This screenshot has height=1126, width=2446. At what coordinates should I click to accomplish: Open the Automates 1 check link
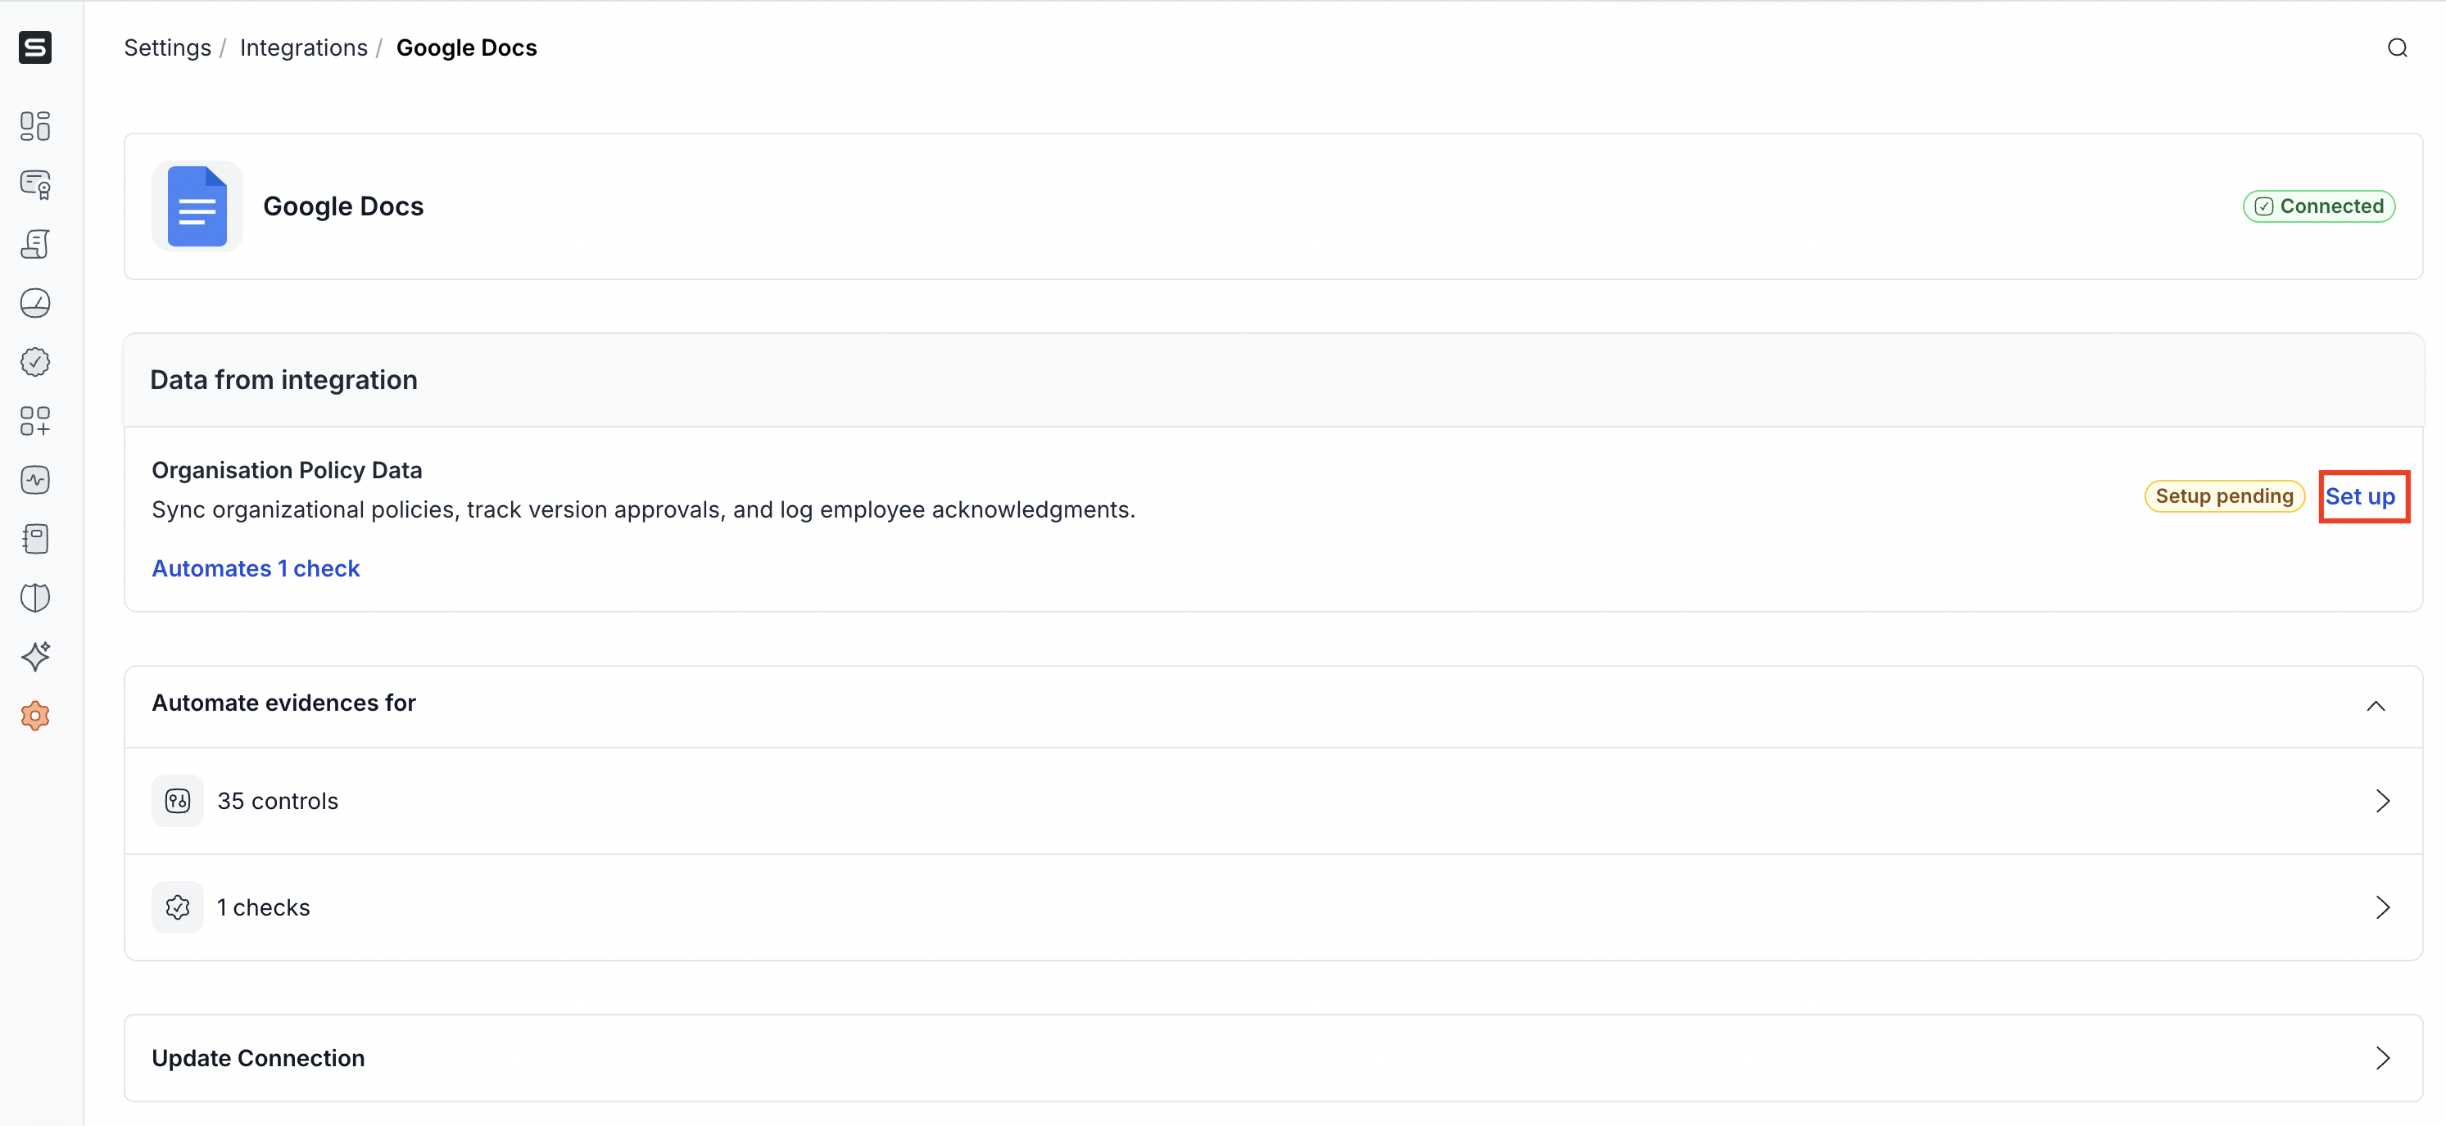point(256,568)
